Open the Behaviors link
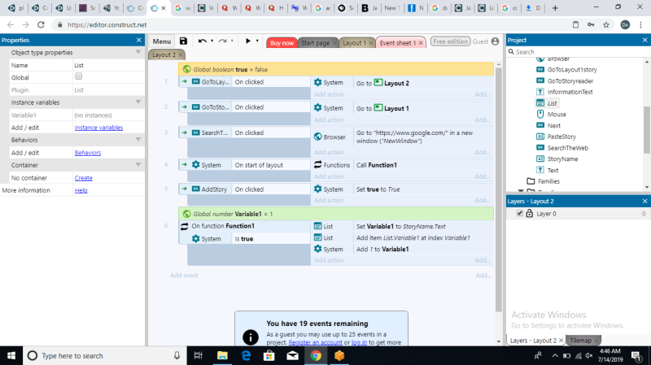651x365 pixels. (x=88, y=153)
